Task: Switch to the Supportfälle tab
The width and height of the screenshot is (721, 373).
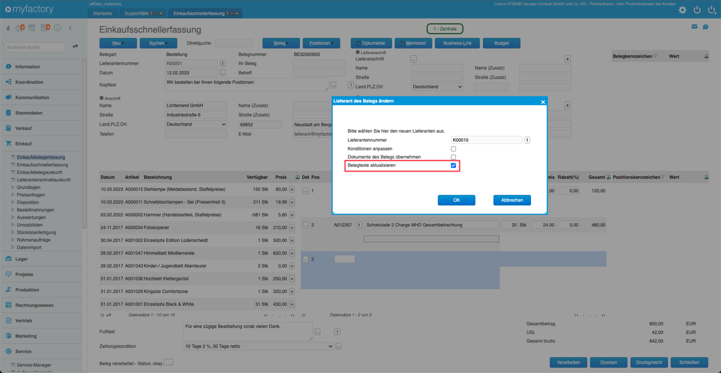Action: click(143, 14)
